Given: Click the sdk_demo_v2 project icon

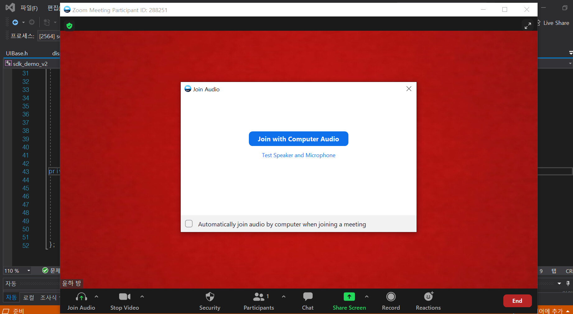Looking at the screenshot, I should click(x=8, y=63).
